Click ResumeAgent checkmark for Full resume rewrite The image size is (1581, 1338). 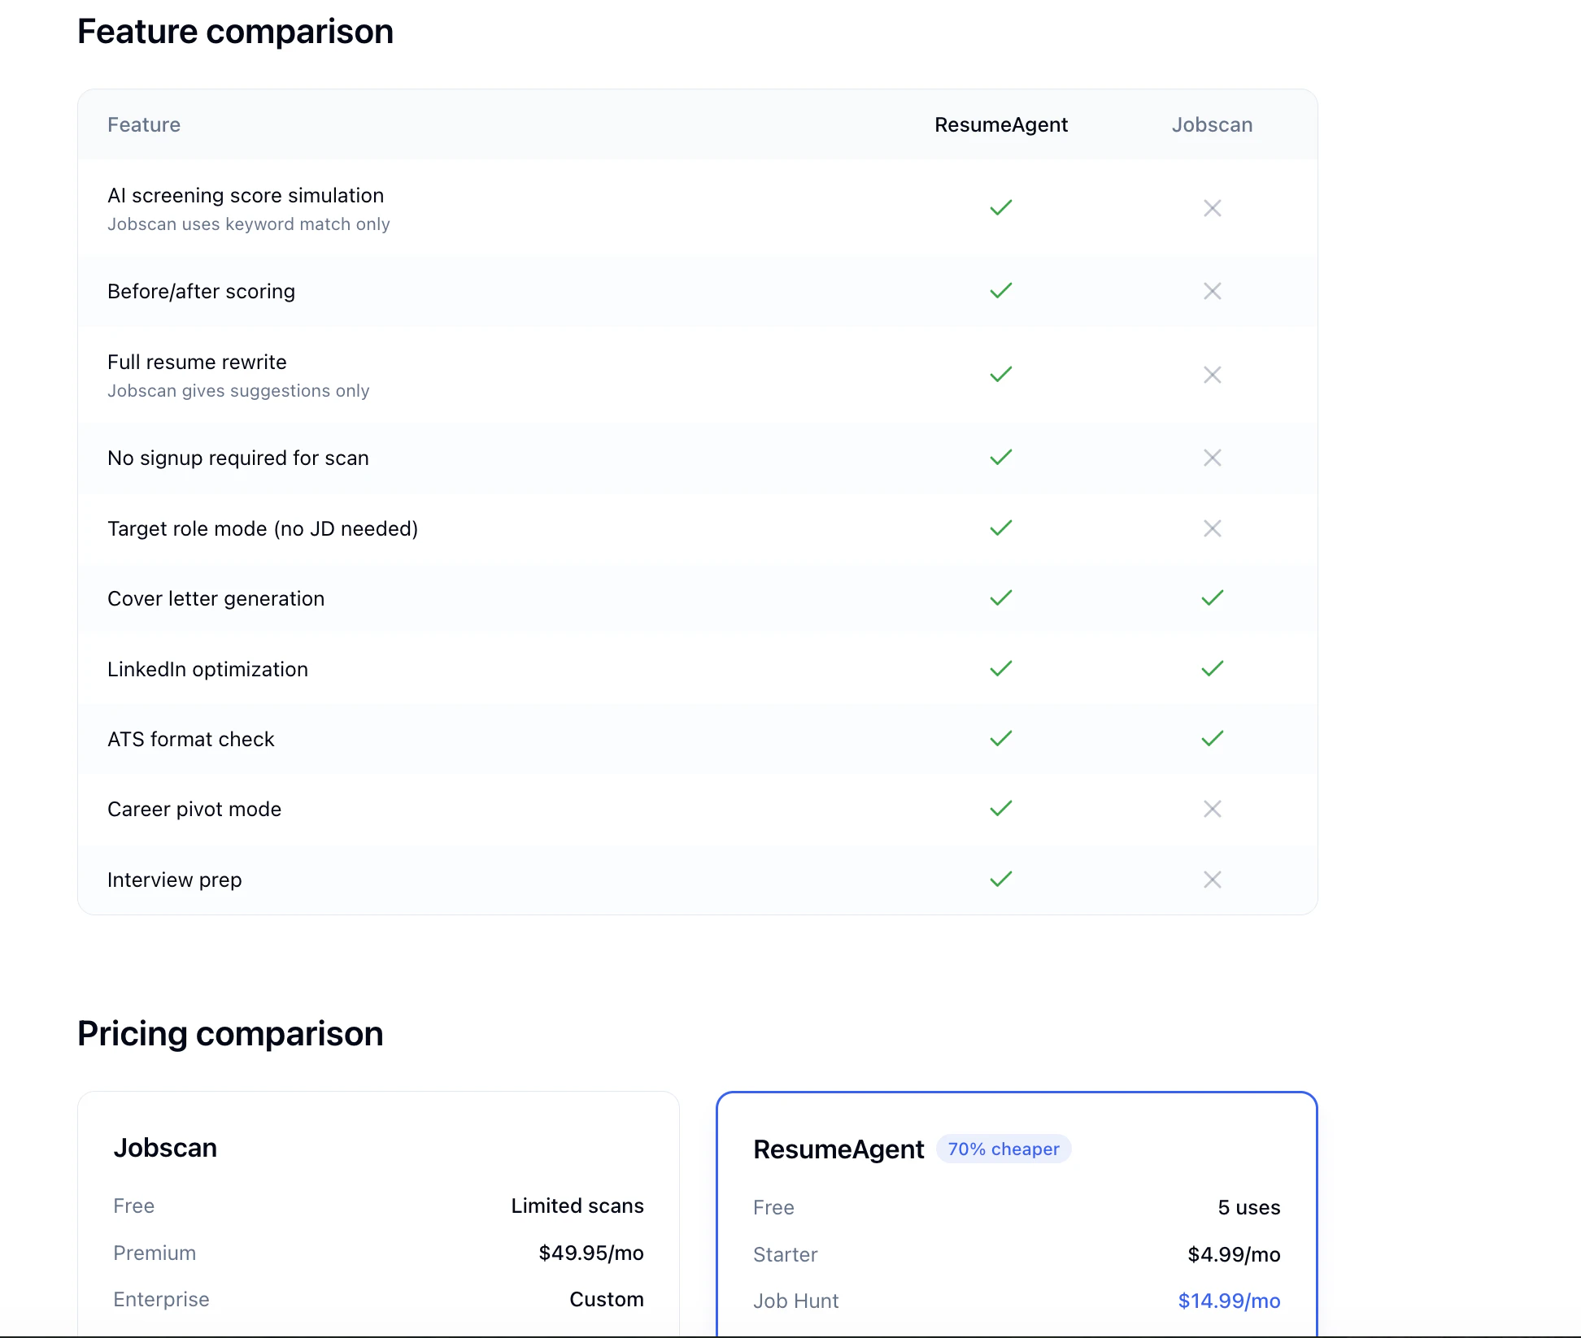(x=1000, y=375)
